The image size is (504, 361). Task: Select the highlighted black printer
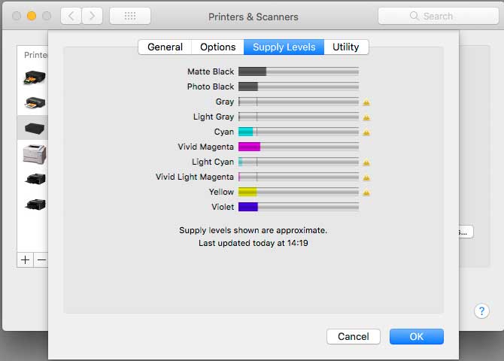[x=35, y=129]
